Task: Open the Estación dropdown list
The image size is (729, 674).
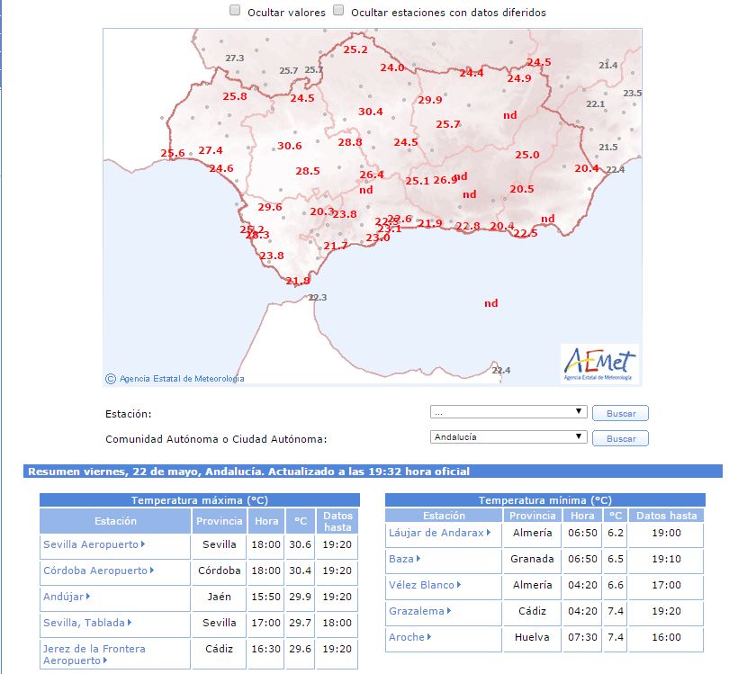Action: coord(508,412)
